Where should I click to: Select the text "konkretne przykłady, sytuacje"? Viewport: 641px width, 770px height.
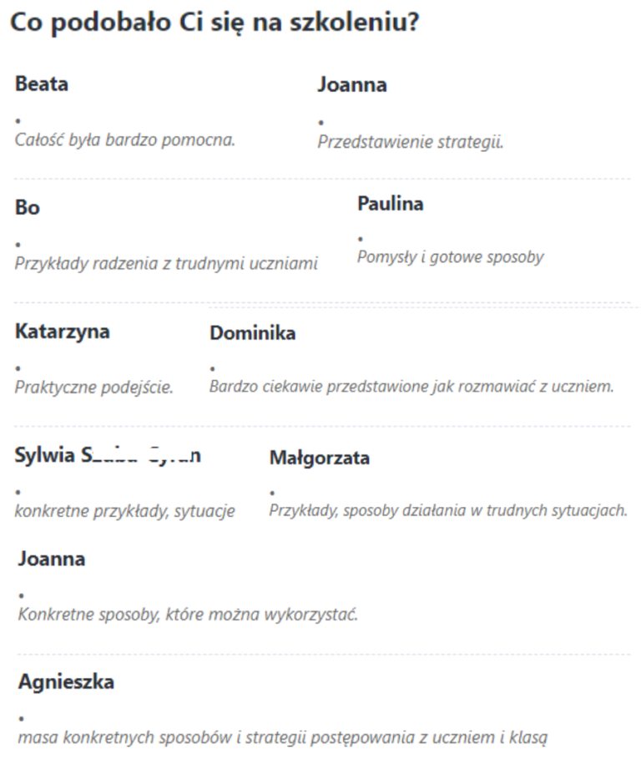pos(124,511)
